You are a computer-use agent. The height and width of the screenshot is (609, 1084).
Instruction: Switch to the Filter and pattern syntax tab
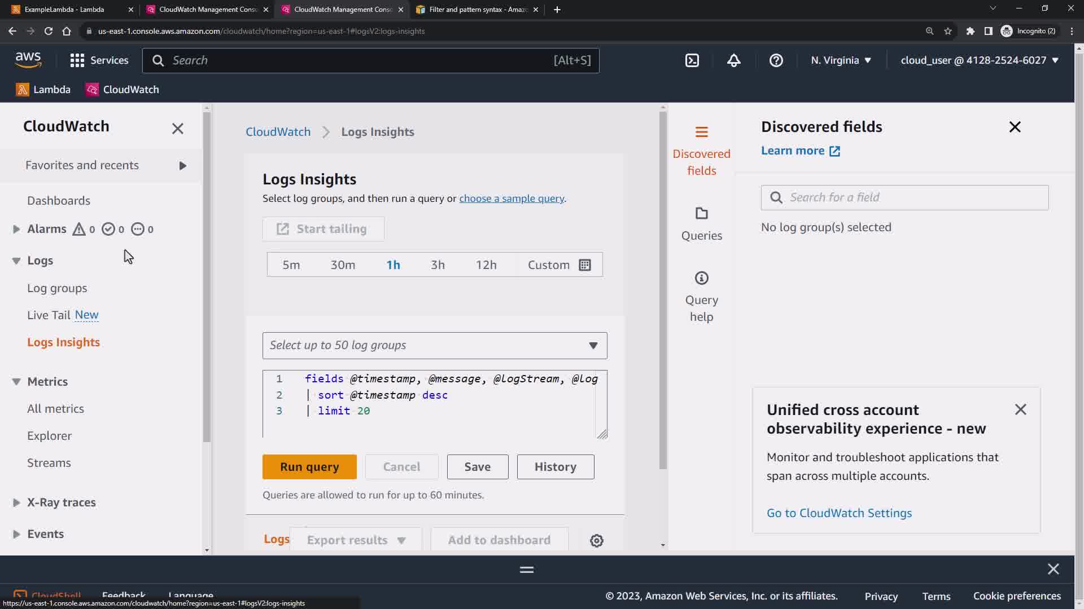478,10
